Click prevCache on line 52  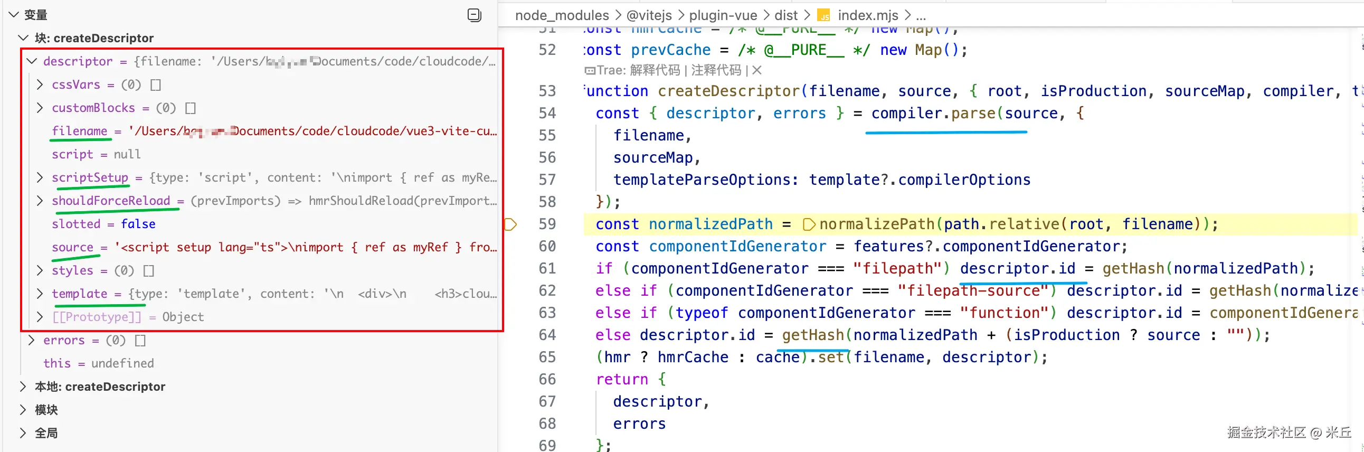(670, 50)
